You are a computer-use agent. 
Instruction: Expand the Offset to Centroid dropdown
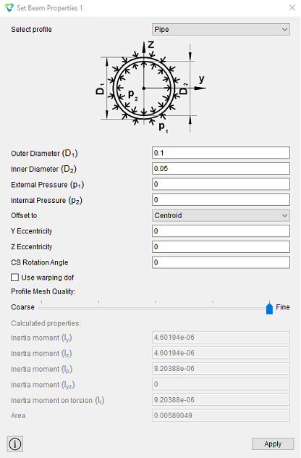tap(221, 215)
